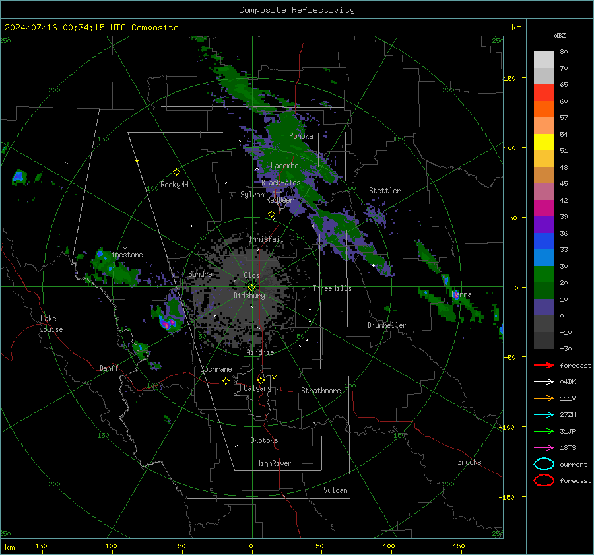
Task: Click the Hanna city label
Action: pyautogui.click(x=462, y=294)
